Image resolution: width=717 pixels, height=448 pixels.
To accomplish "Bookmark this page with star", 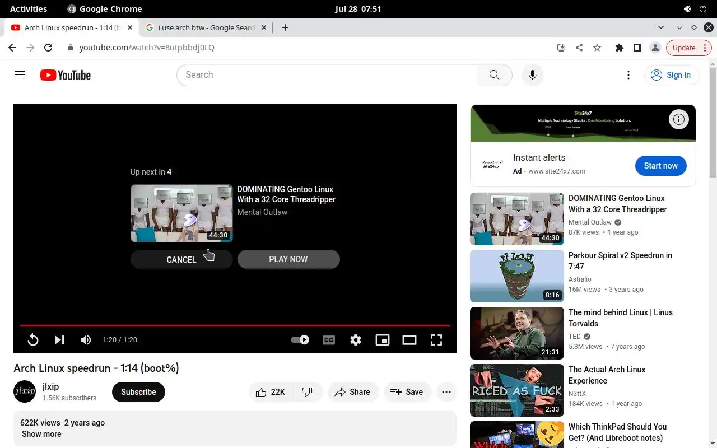I will [597, 48].
